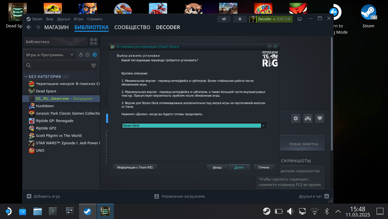Image resolution: width=388 pixels, height=219 pixels.
Task: Select Riptide GP: Renegade in library
Action: point(61,121)
